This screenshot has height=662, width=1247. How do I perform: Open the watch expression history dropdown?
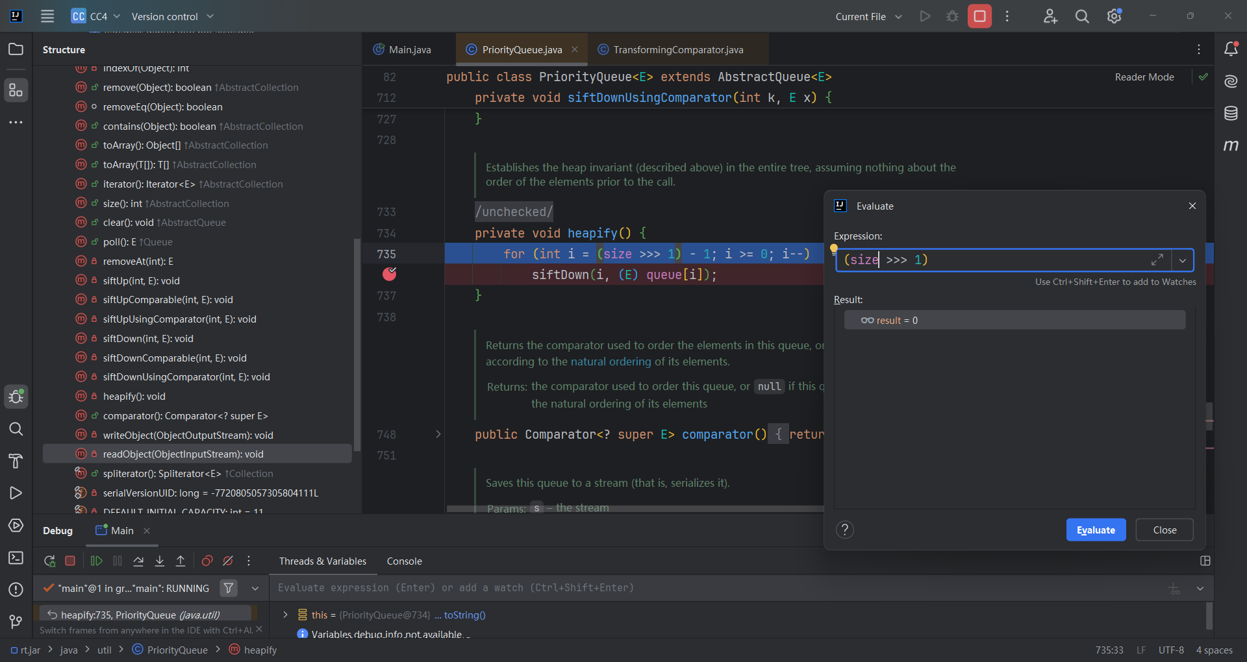(x=1200, y=588)
